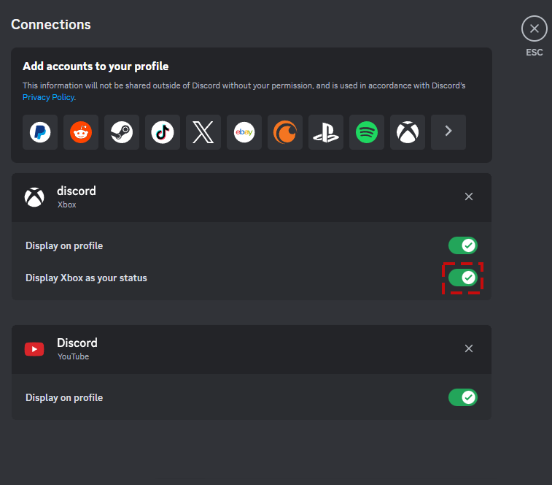
Task: Disable Display Xbox as your status
Action: [462, 278]
